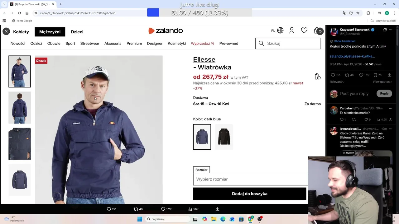Open the Wyprzedaż % menu item
The height and width of the screenshot is (224, 399).
click(203, 44)
